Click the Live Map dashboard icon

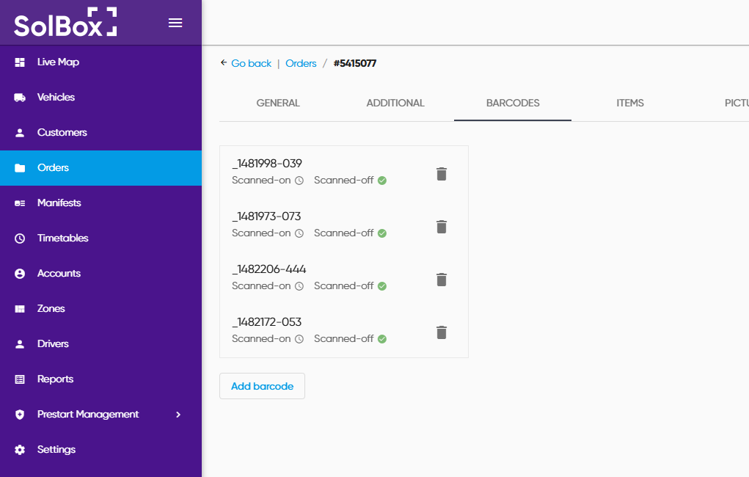point(21,62)
